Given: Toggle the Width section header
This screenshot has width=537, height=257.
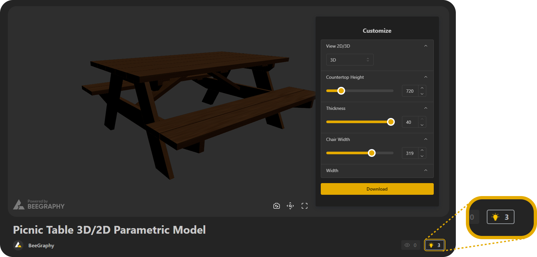Looking at the screenshot, I should 426,170.
